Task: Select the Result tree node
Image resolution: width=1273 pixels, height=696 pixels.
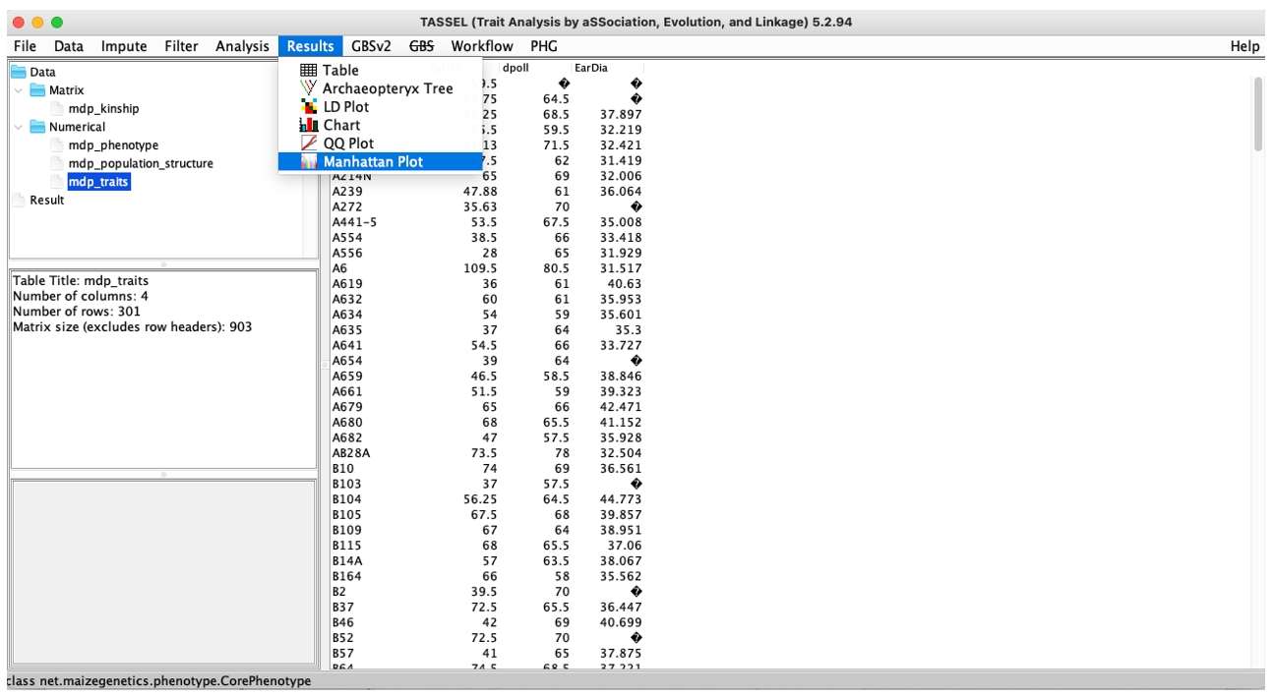Action: [46, 200]
